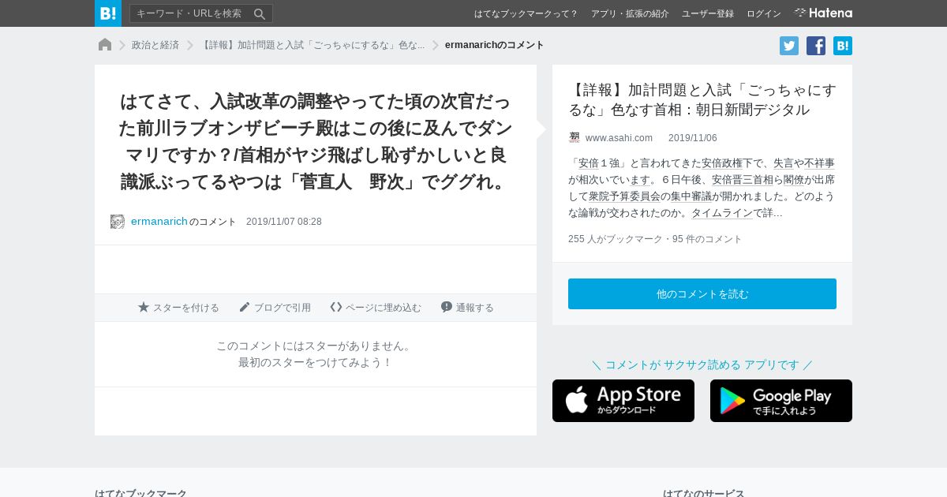
Task: Open 政治と経済 breadcrumb
Action: 155,45
